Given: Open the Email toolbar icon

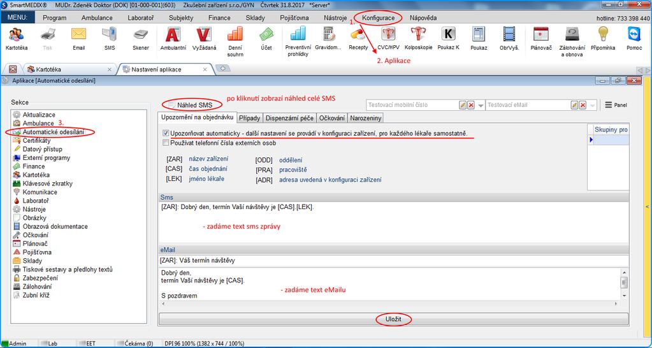Looking at the screenshot, I should coord(78,39).
